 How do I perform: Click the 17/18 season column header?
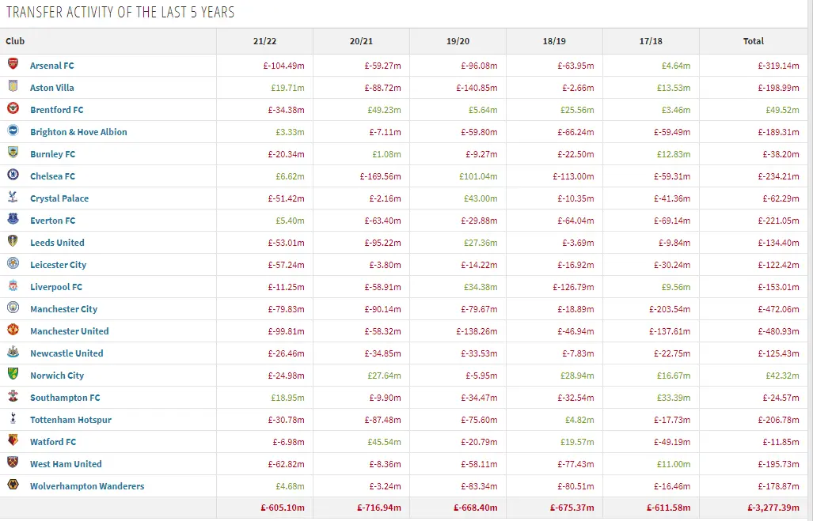(x=651, y=41)
